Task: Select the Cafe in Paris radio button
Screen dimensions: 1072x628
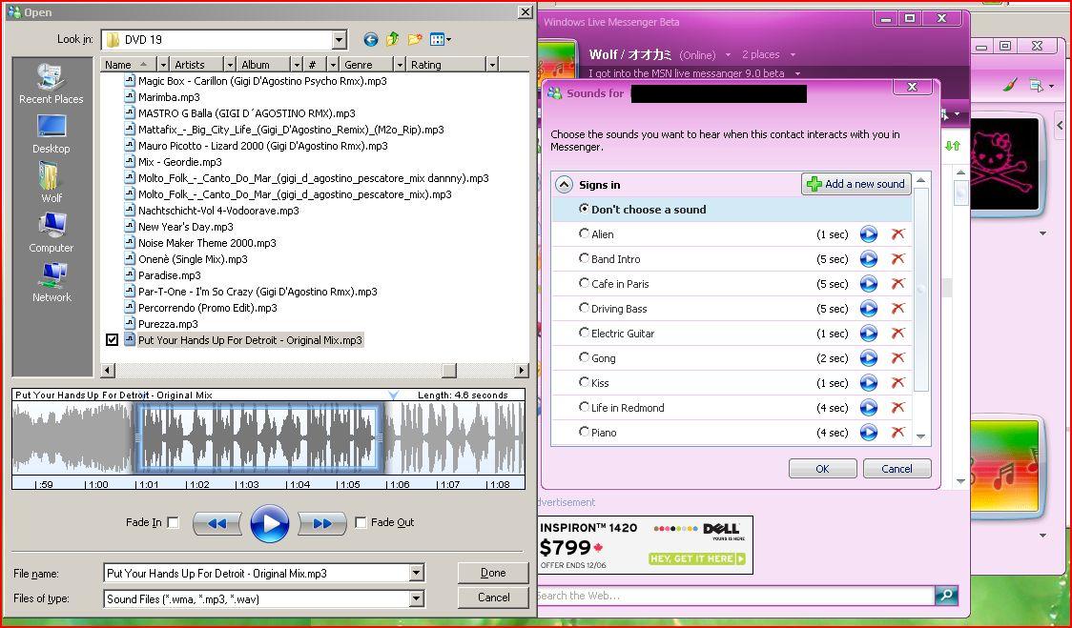Action: (583, 283)
